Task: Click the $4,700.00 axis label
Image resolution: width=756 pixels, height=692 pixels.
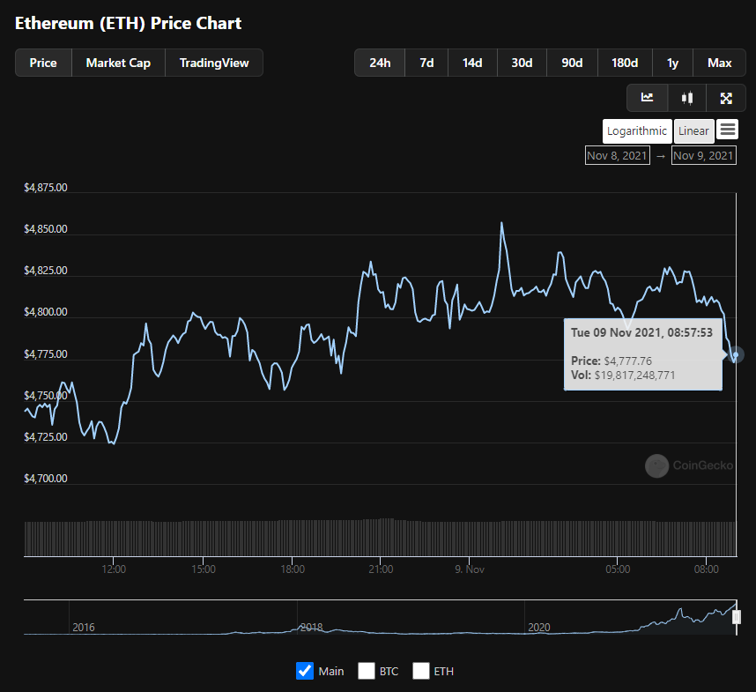Action: click(x=46, y=479)
